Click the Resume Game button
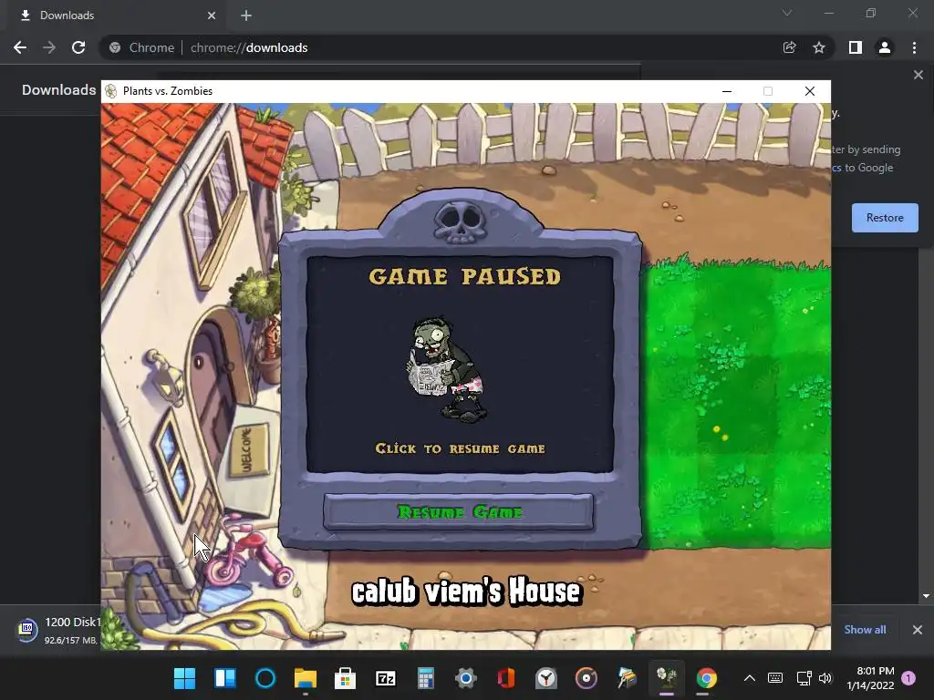Viewport: 934px width, 700px height. [458, 511]
